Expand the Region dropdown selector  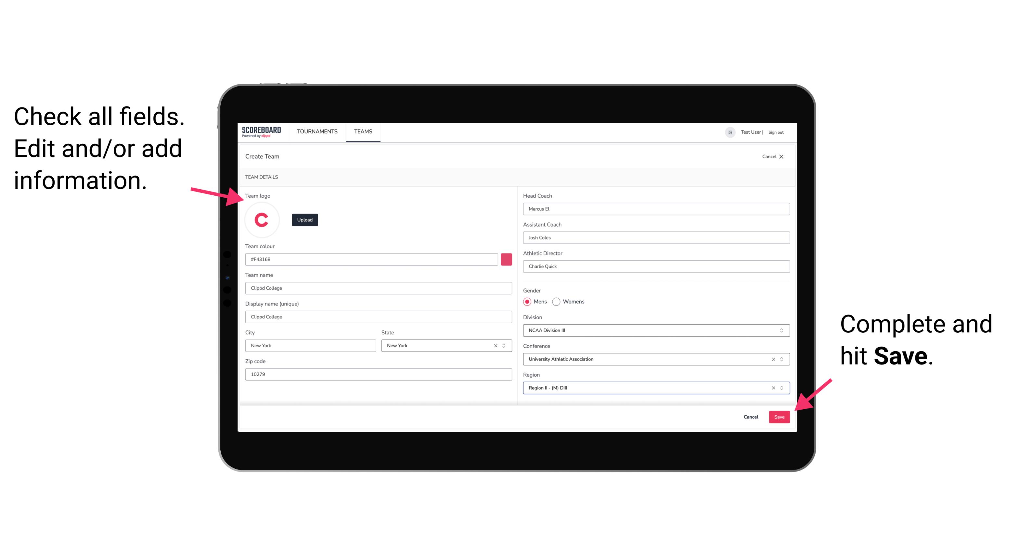782,388
